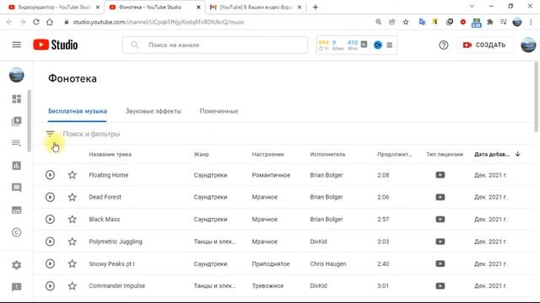Open the extension toolbar menu icon

coord(390,45)
